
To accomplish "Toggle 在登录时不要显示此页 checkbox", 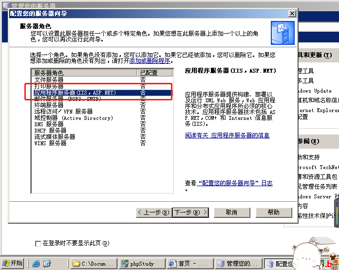I will [x=38, y=244].
